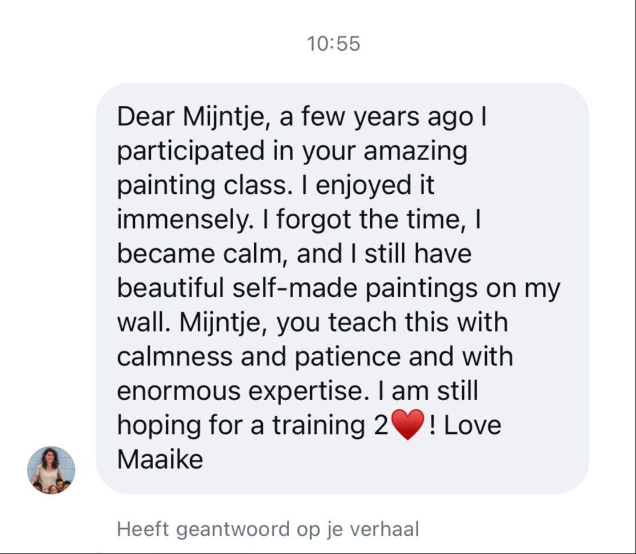Click the red heart emoji in message
Image resolution: width=636 pixels, height=554 pixels.
tap(408, 425)
